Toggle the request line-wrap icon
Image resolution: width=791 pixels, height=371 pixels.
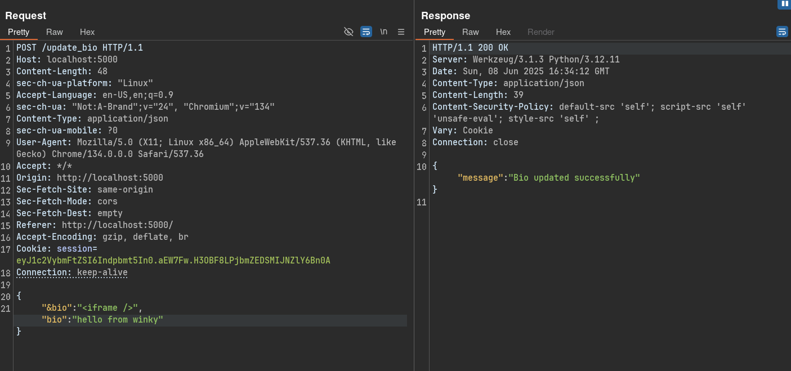click(x=366, y=32)
